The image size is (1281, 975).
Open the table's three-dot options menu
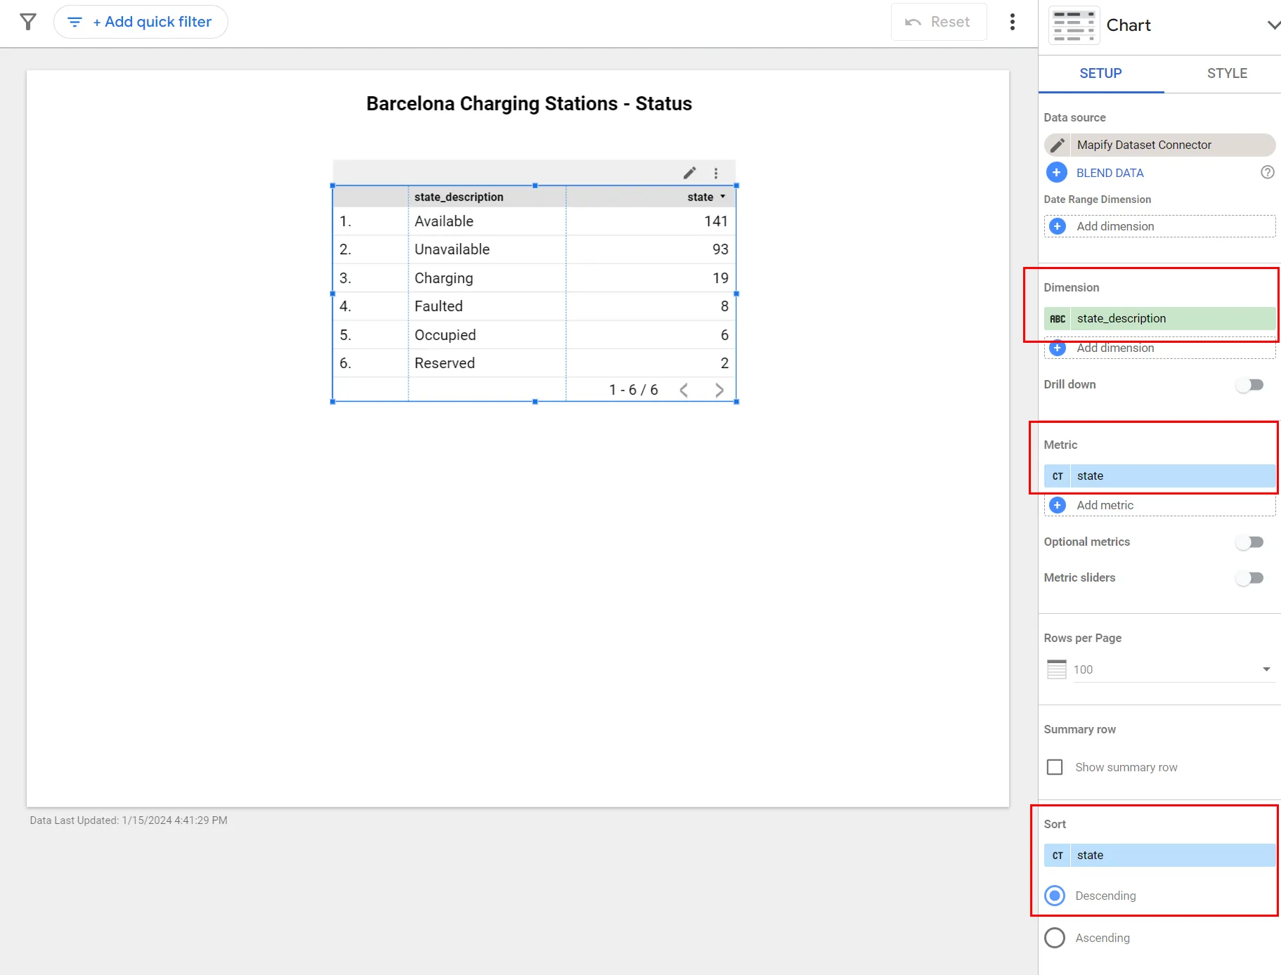pyautogui.click(x=716, y=173)
